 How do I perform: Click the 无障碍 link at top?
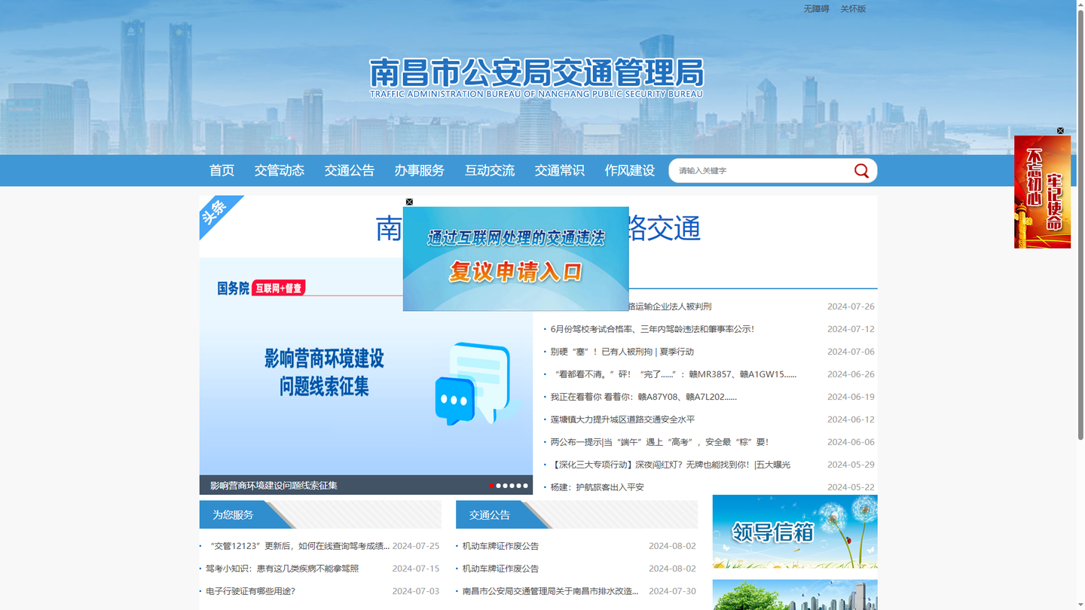pos(816,9)
